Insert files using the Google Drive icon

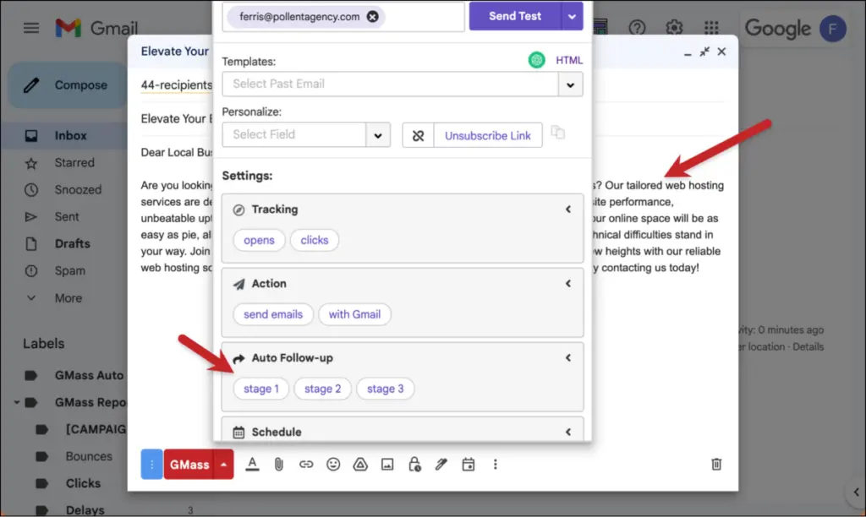point(360,464)
